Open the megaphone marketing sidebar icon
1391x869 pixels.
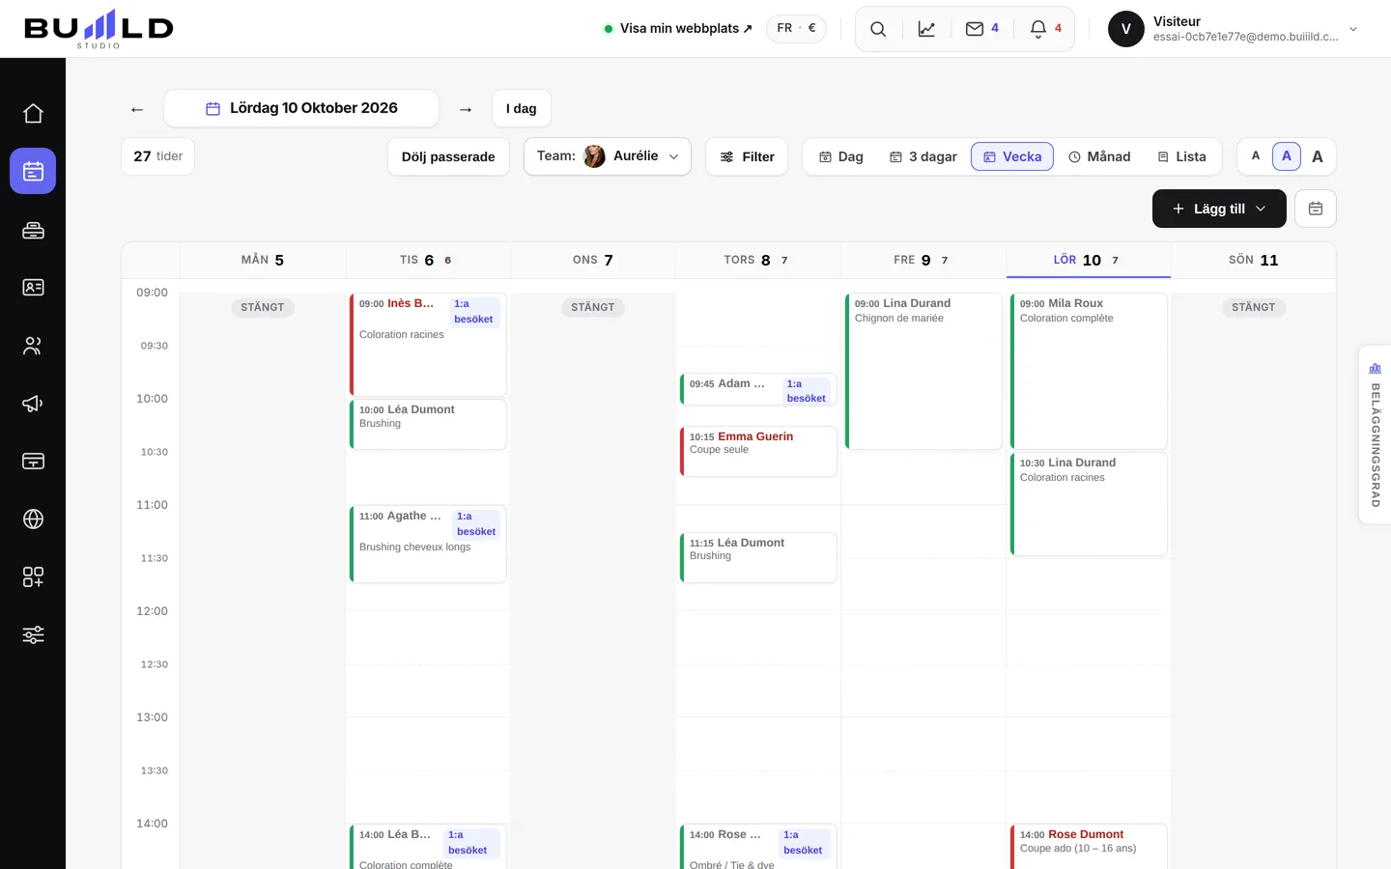[33, 404]
